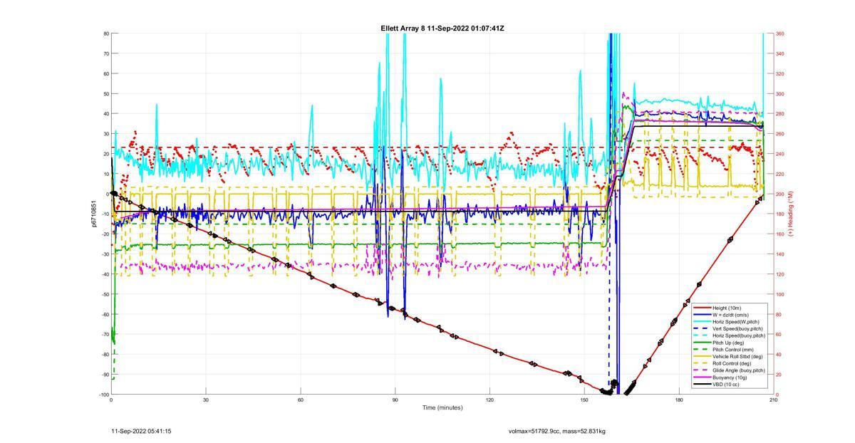Click the right heading axis tick '300'
Image resolution: width=855 pixels, height=443 pixels.
(780, 93)
